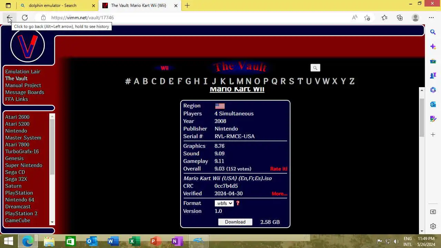The image size is (441, 248).
Task: Click Vimm's Lair V logo
Action: tap(28, 45)
